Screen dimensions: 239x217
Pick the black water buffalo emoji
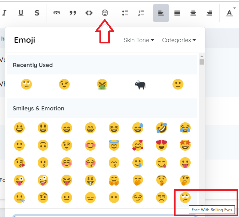coord(140,85)
